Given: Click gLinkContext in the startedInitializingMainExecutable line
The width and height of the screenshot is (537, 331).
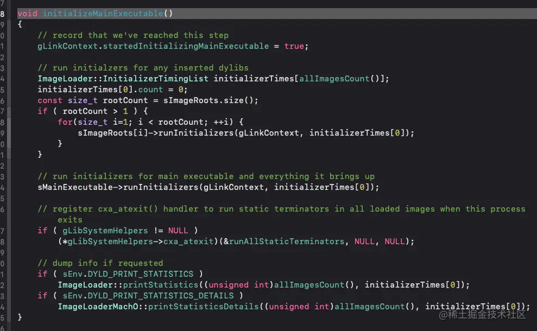Looking at the screenshot, I should tap(67, 46).
